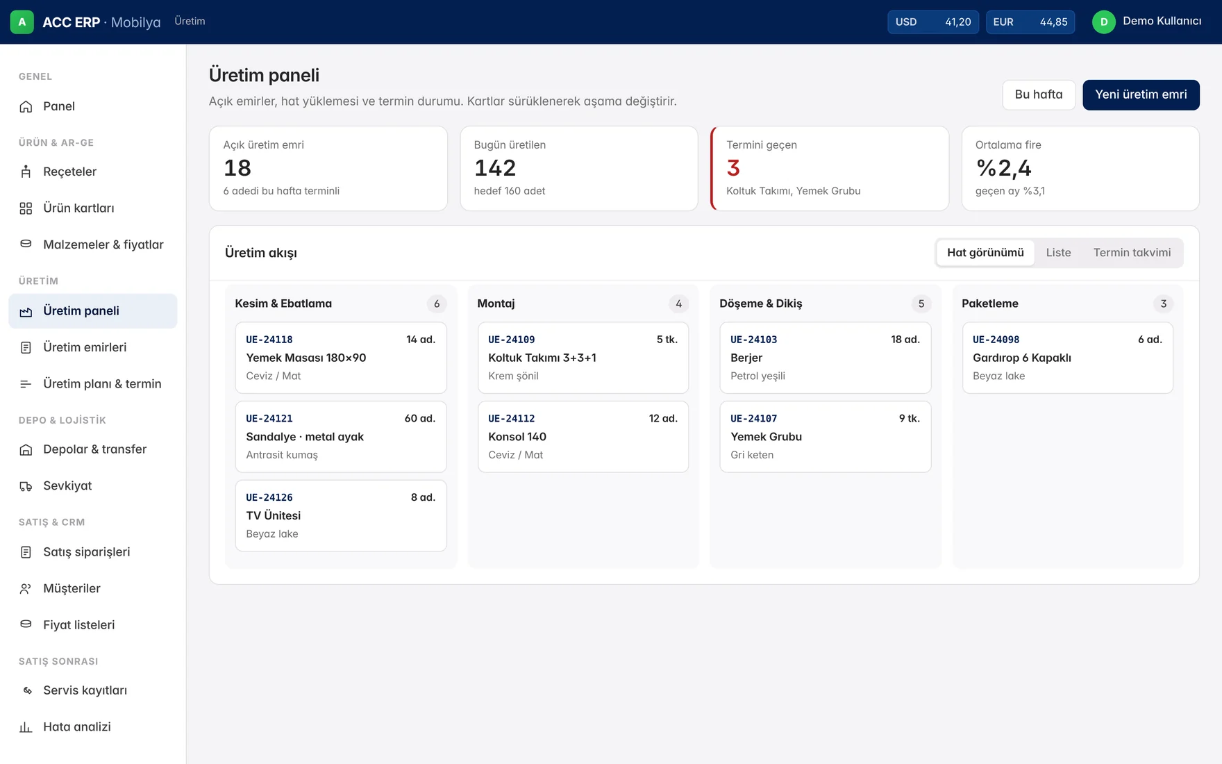Click the Fiyat listeleri icon
This screenshot has height=764, width=1222.
pyautogui.click(x=26, y=625)
